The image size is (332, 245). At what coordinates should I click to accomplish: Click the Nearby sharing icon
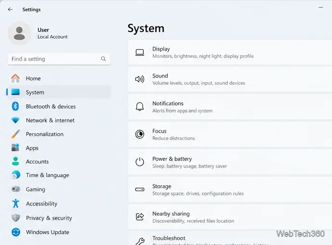[140, 217]
